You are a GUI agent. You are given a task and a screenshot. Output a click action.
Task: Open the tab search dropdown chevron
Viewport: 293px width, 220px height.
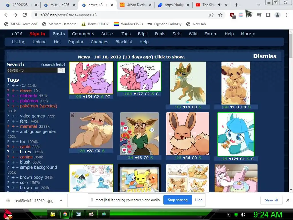259,5
